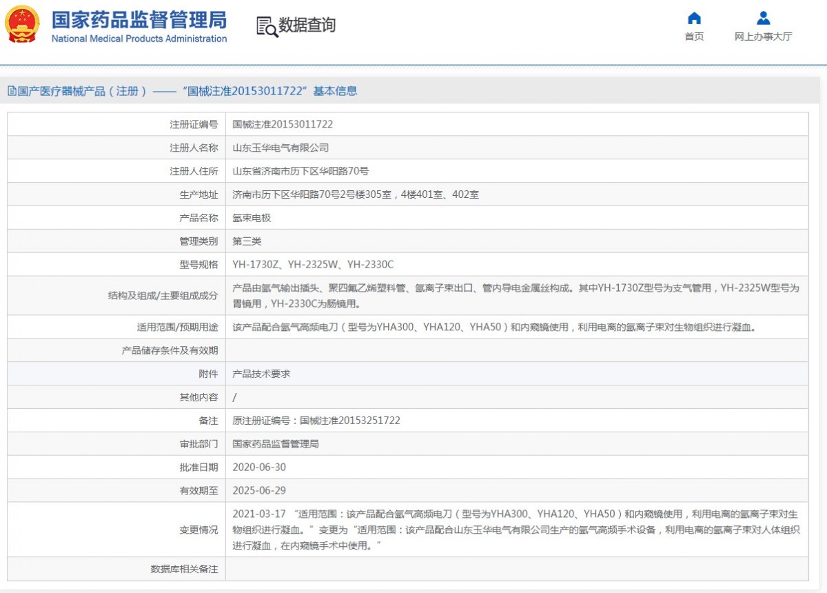The image size is (827, 593).
Task: Click National Medical Products Administration text
Action: (139, 39)
